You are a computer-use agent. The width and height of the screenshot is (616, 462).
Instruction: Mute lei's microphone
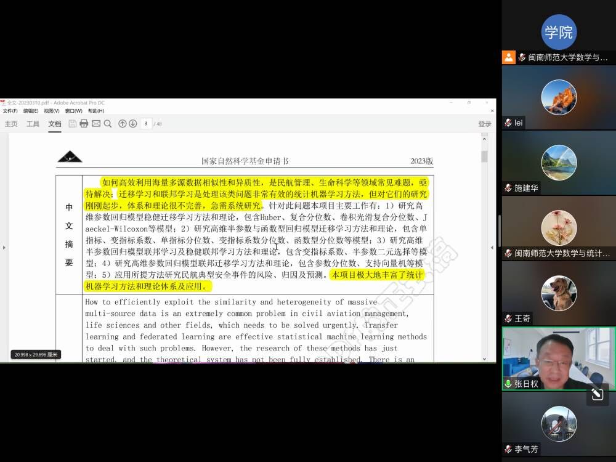click(x=506, y=123)
